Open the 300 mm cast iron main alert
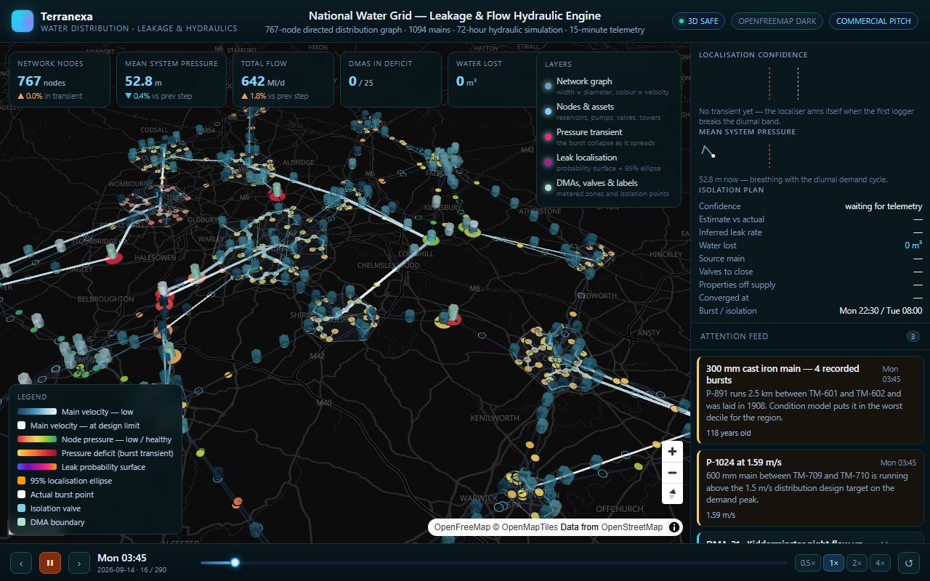Screen dimensions: 930x581 809,400
